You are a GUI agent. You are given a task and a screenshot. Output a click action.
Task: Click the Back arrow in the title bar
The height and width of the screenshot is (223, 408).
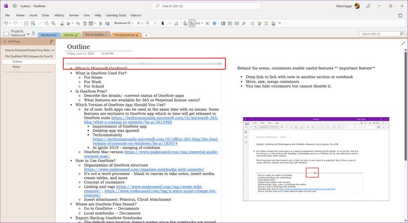coord(15,6)
